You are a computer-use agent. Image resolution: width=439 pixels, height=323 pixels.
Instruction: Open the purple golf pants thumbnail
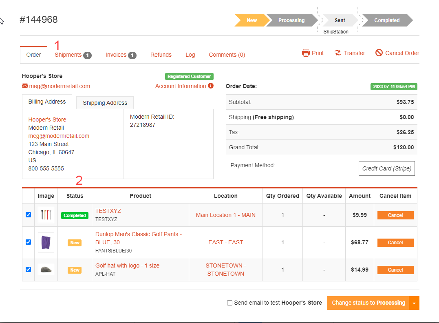pyautogui.click(x=46, y=242)
